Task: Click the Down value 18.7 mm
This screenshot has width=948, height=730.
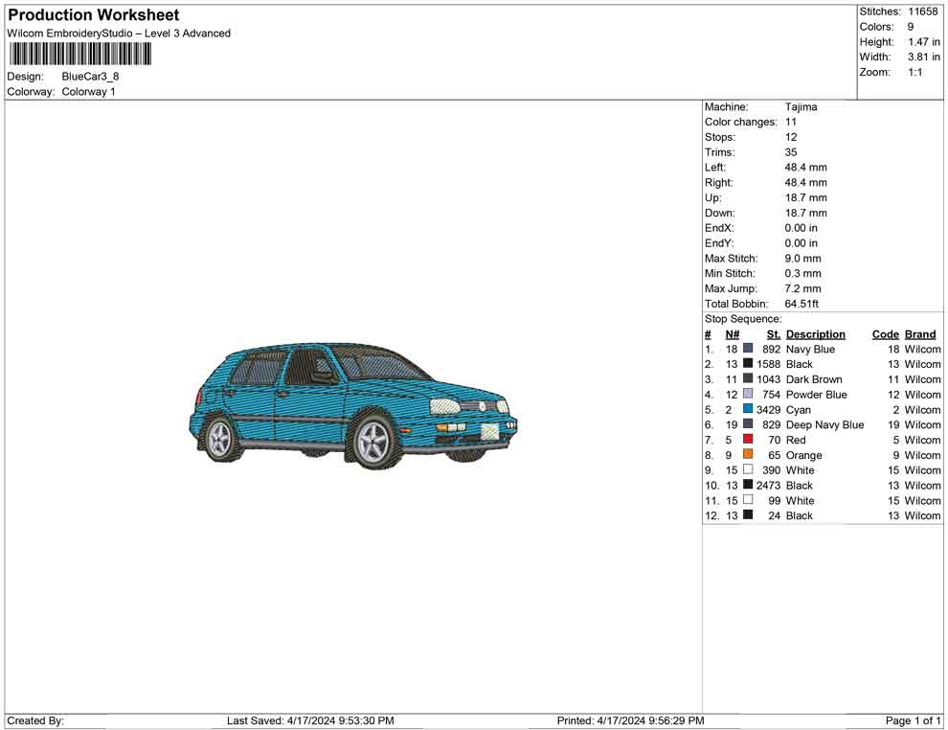Action: pos(806,213)
